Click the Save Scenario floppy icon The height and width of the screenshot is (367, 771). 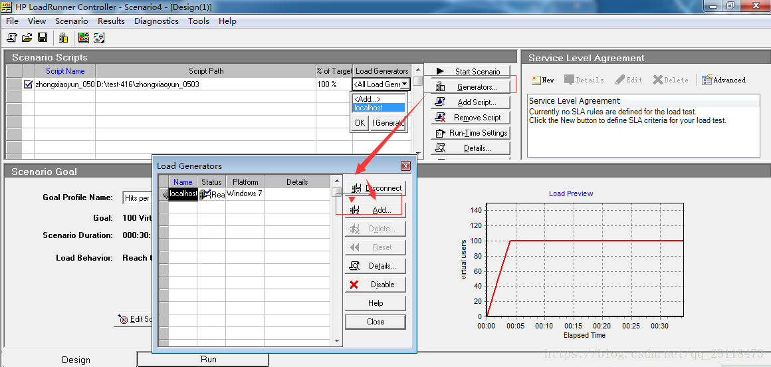[x=43, y=37]
